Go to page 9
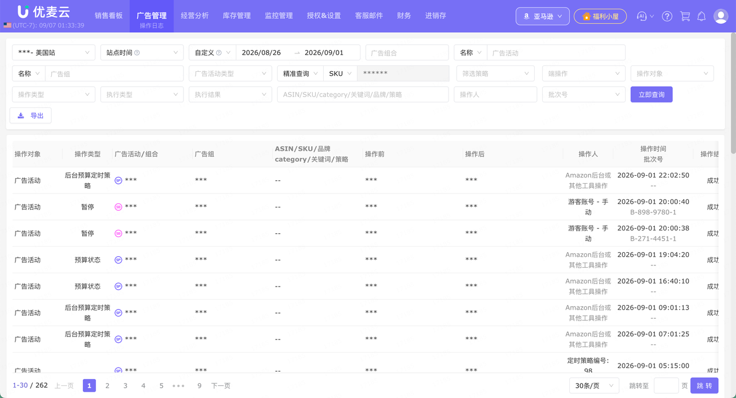Viewport: 736px width, 398px height. point(200,386)
